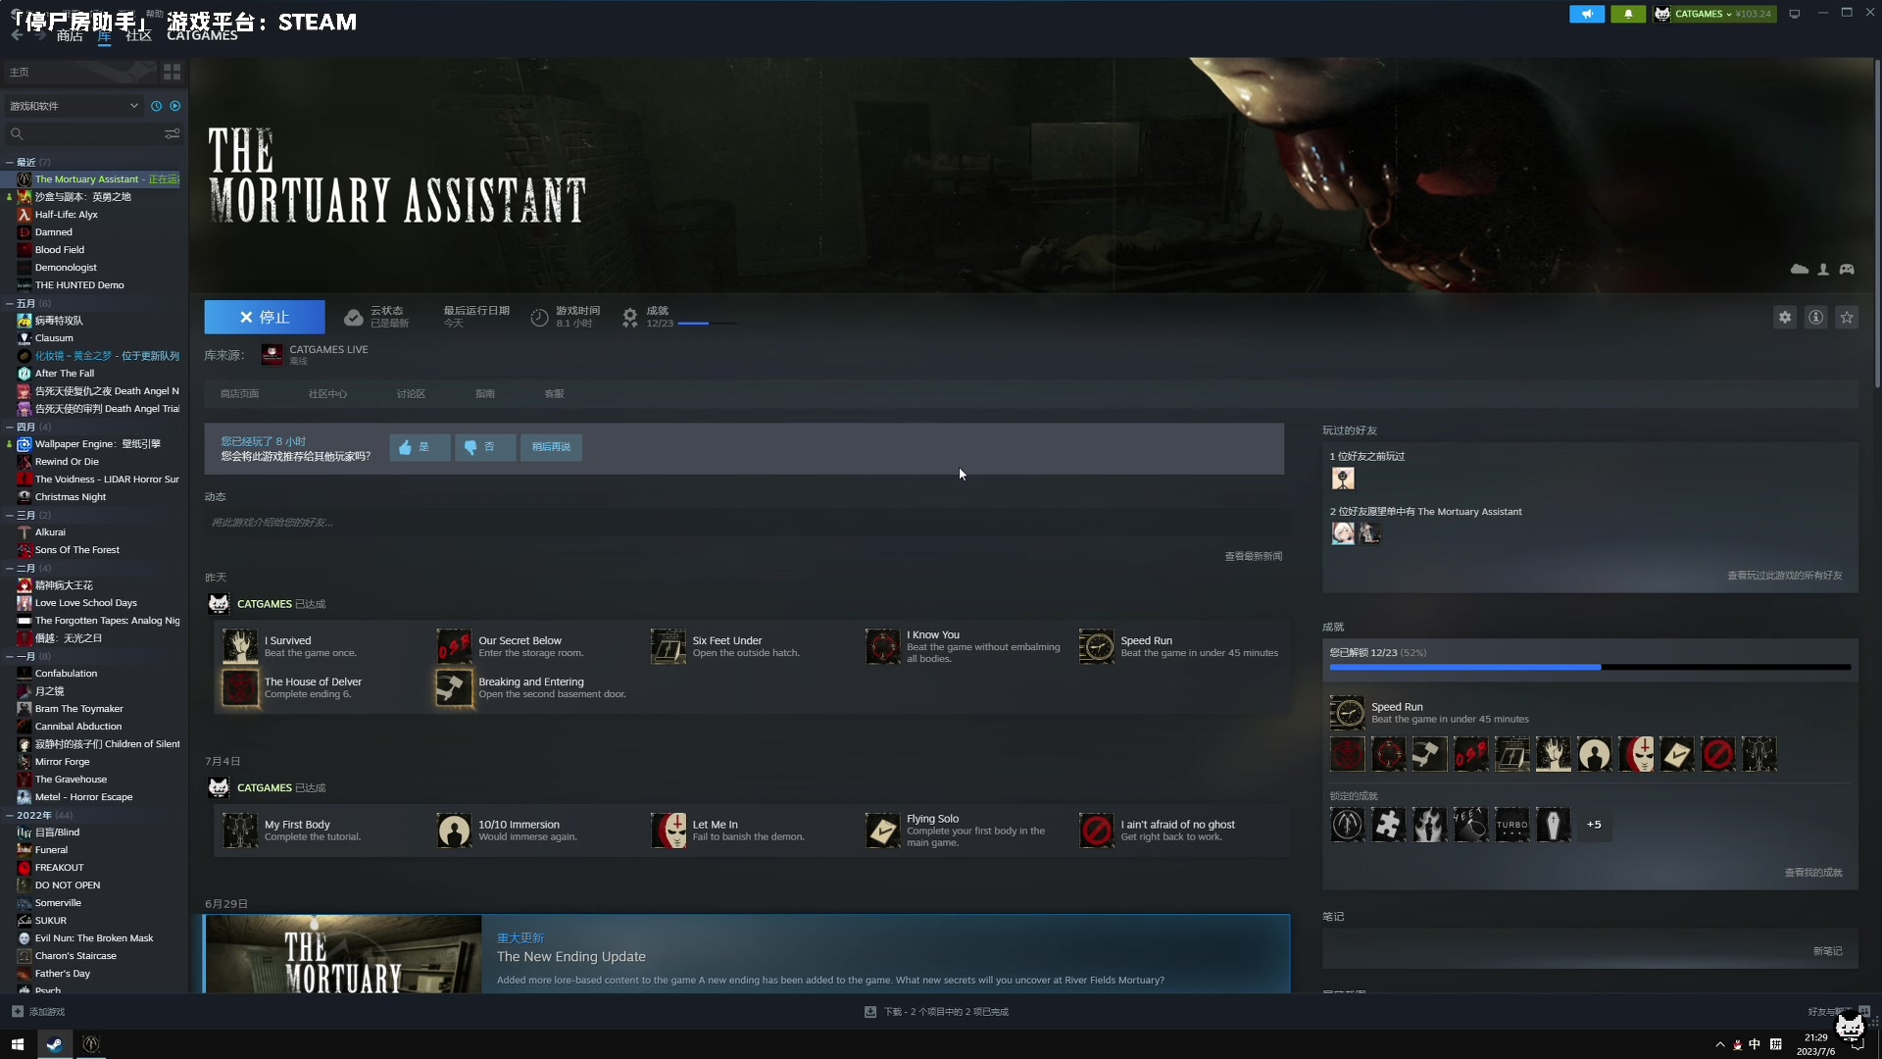Click I ain't afraid of no ghost icon
The height and width of the screenshot is (1059, 1882).
1097,832
